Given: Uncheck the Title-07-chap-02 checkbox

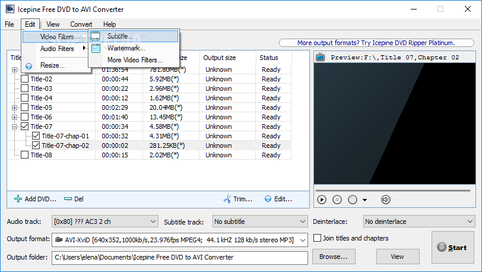Looking at the screenshot, I should 36,146.
